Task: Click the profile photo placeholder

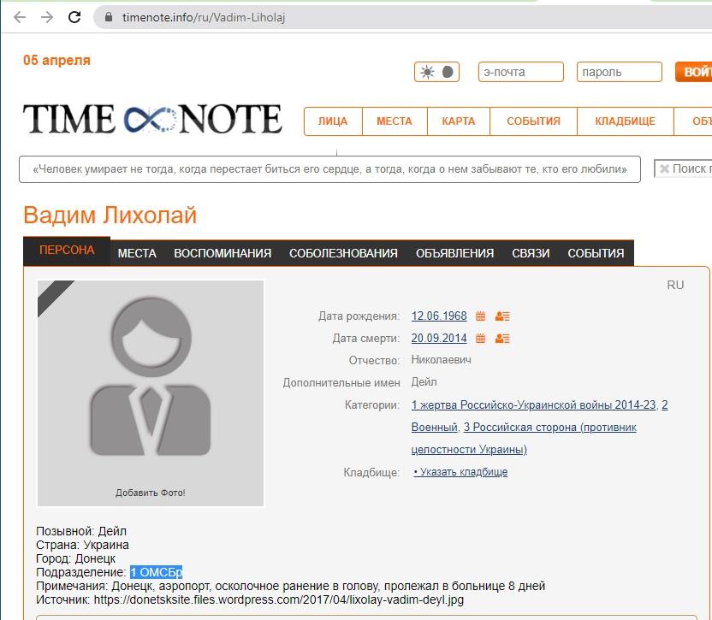Action: (x=151, y=393)
